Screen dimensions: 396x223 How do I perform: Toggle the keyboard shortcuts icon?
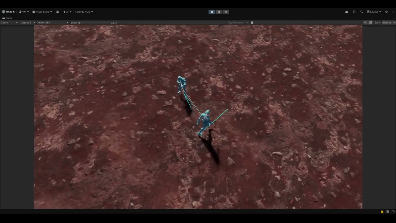pyautogui.click(x=371, y=23)
